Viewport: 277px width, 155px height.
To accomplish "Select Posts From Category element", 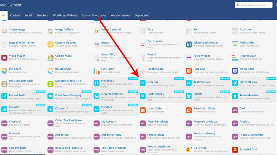I will click(69, 97).
